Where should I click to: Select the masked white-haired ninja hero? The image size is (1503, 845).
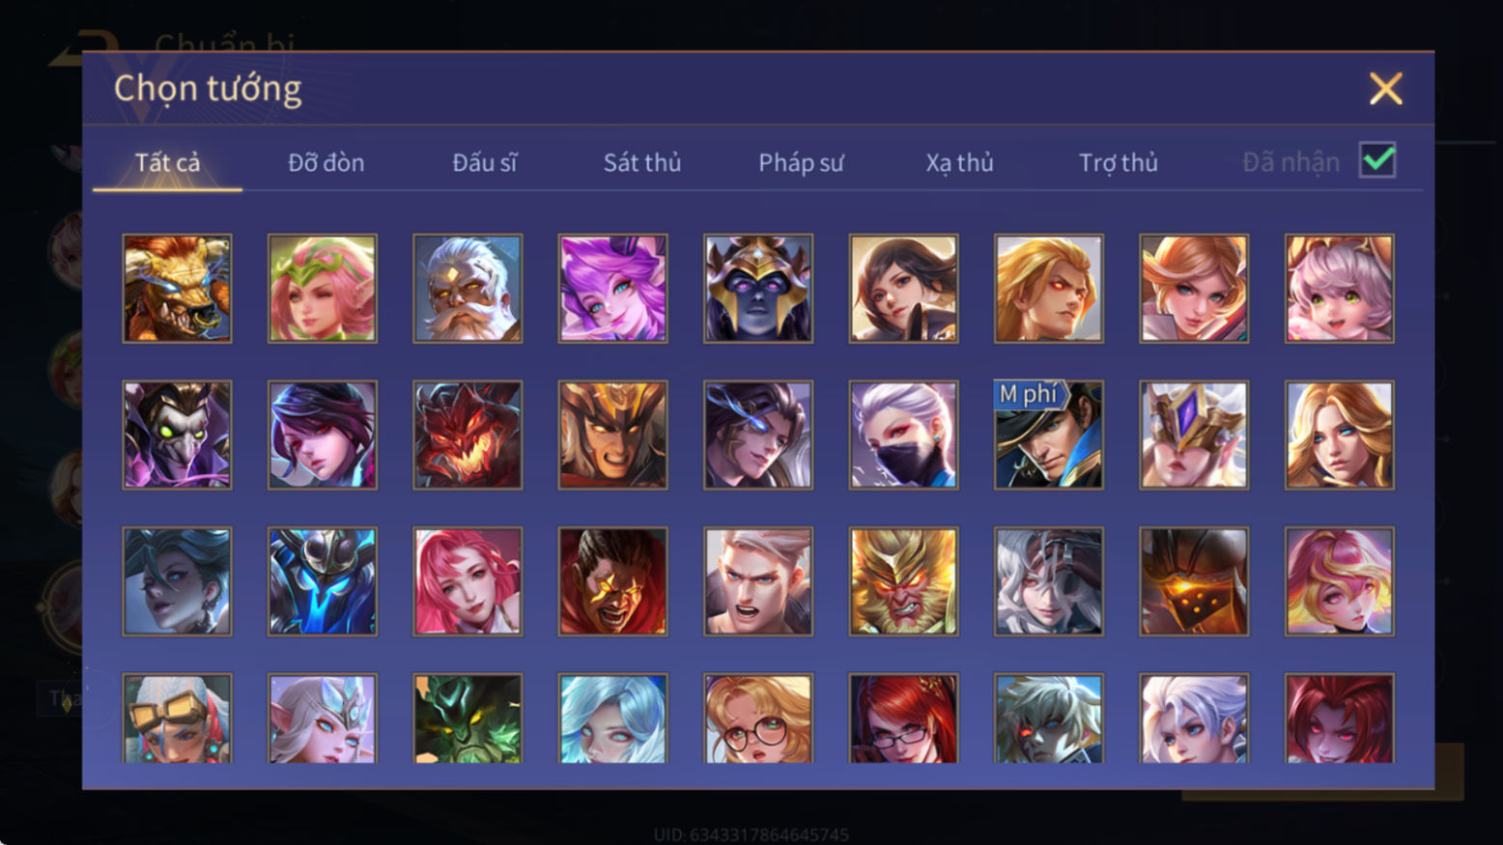[x=903, y=435]
